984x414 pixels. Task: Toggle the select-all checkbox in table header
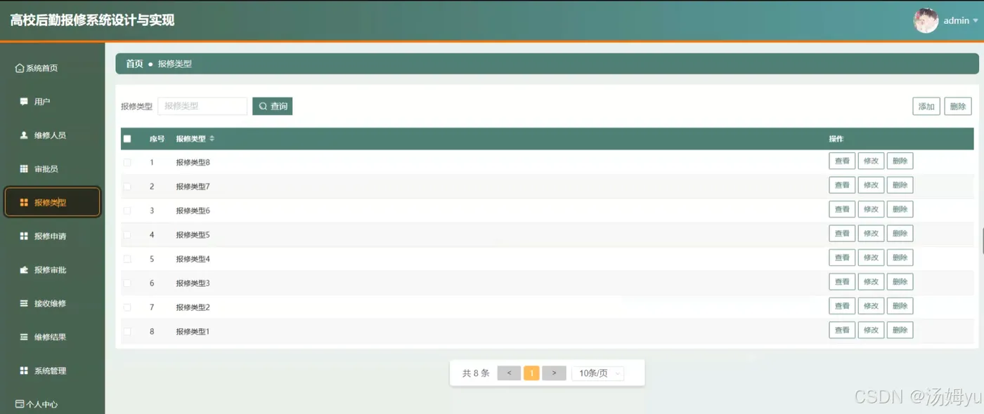click(x=127, y=139)
